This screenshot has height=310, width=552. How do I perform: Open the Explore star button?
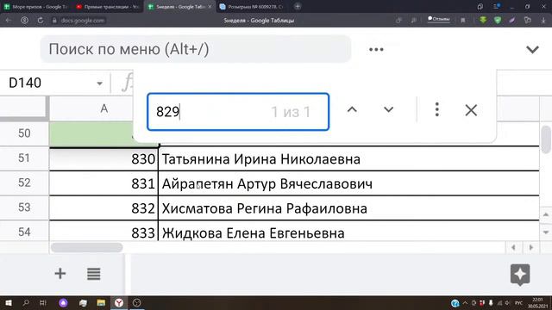[x=520, y=274]
